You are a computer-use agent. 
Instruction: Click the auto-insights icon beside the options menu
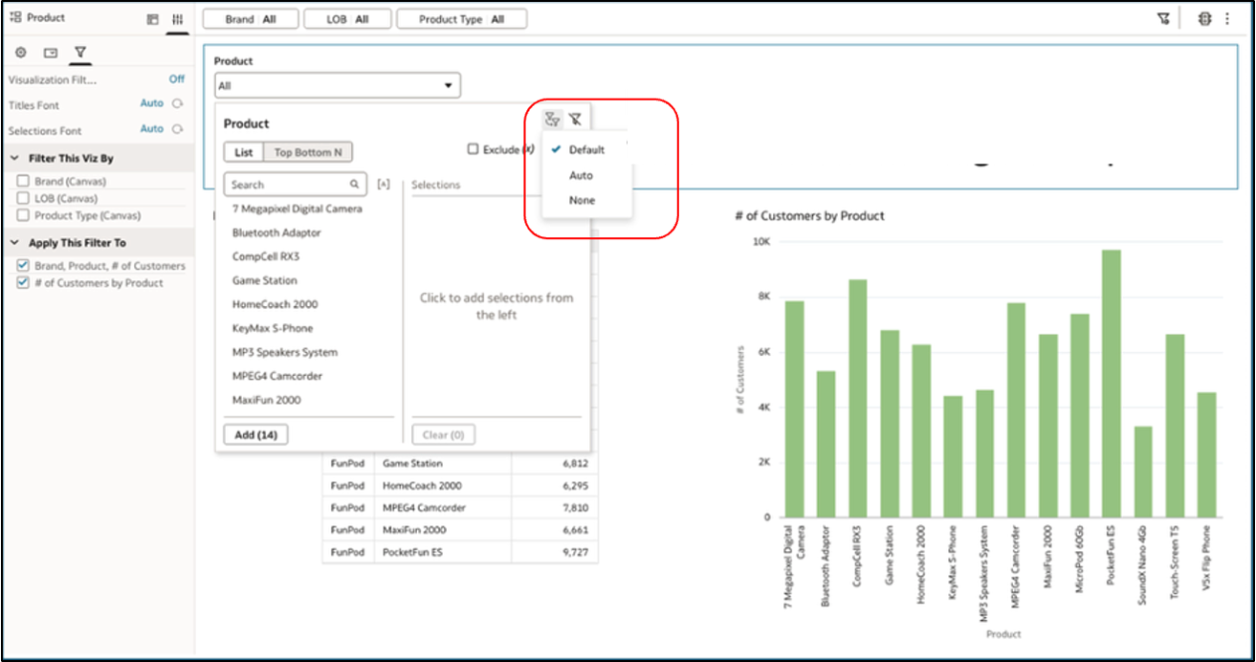pos(1205,19)
